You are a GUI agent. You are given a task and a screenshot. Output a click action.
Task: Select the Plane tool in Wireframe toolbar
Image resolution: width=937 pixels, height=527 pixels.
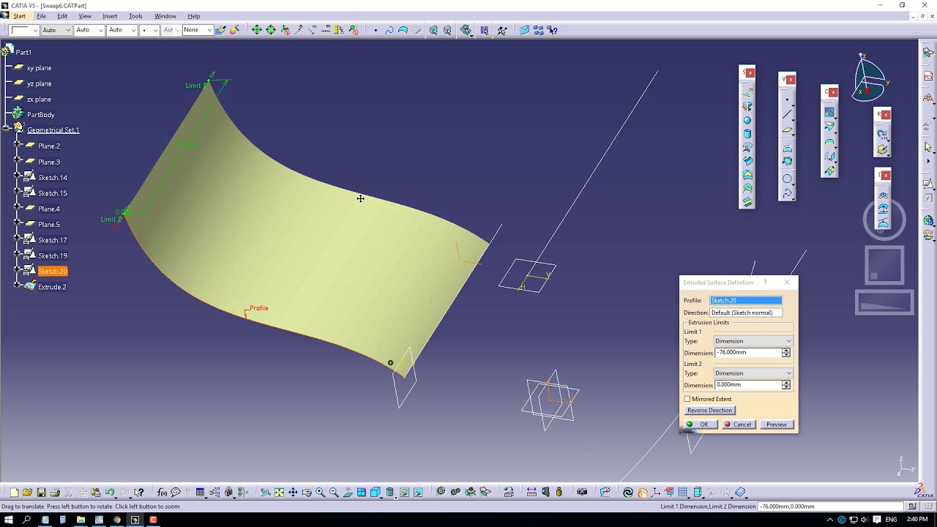787,130
